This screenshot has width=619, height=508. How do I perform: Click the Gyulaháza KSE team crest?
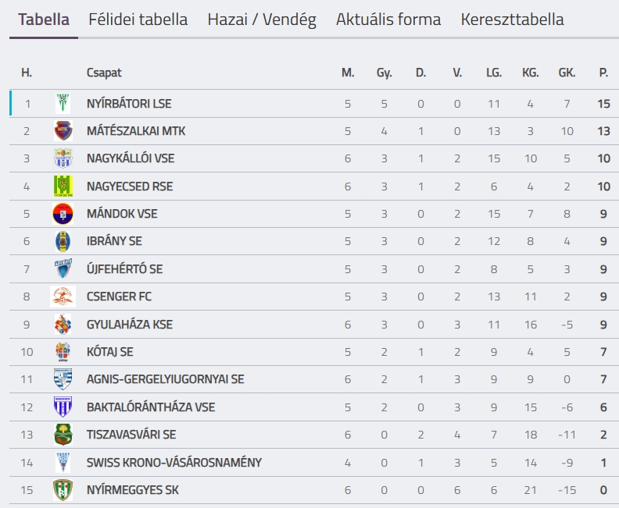point(63,325)
